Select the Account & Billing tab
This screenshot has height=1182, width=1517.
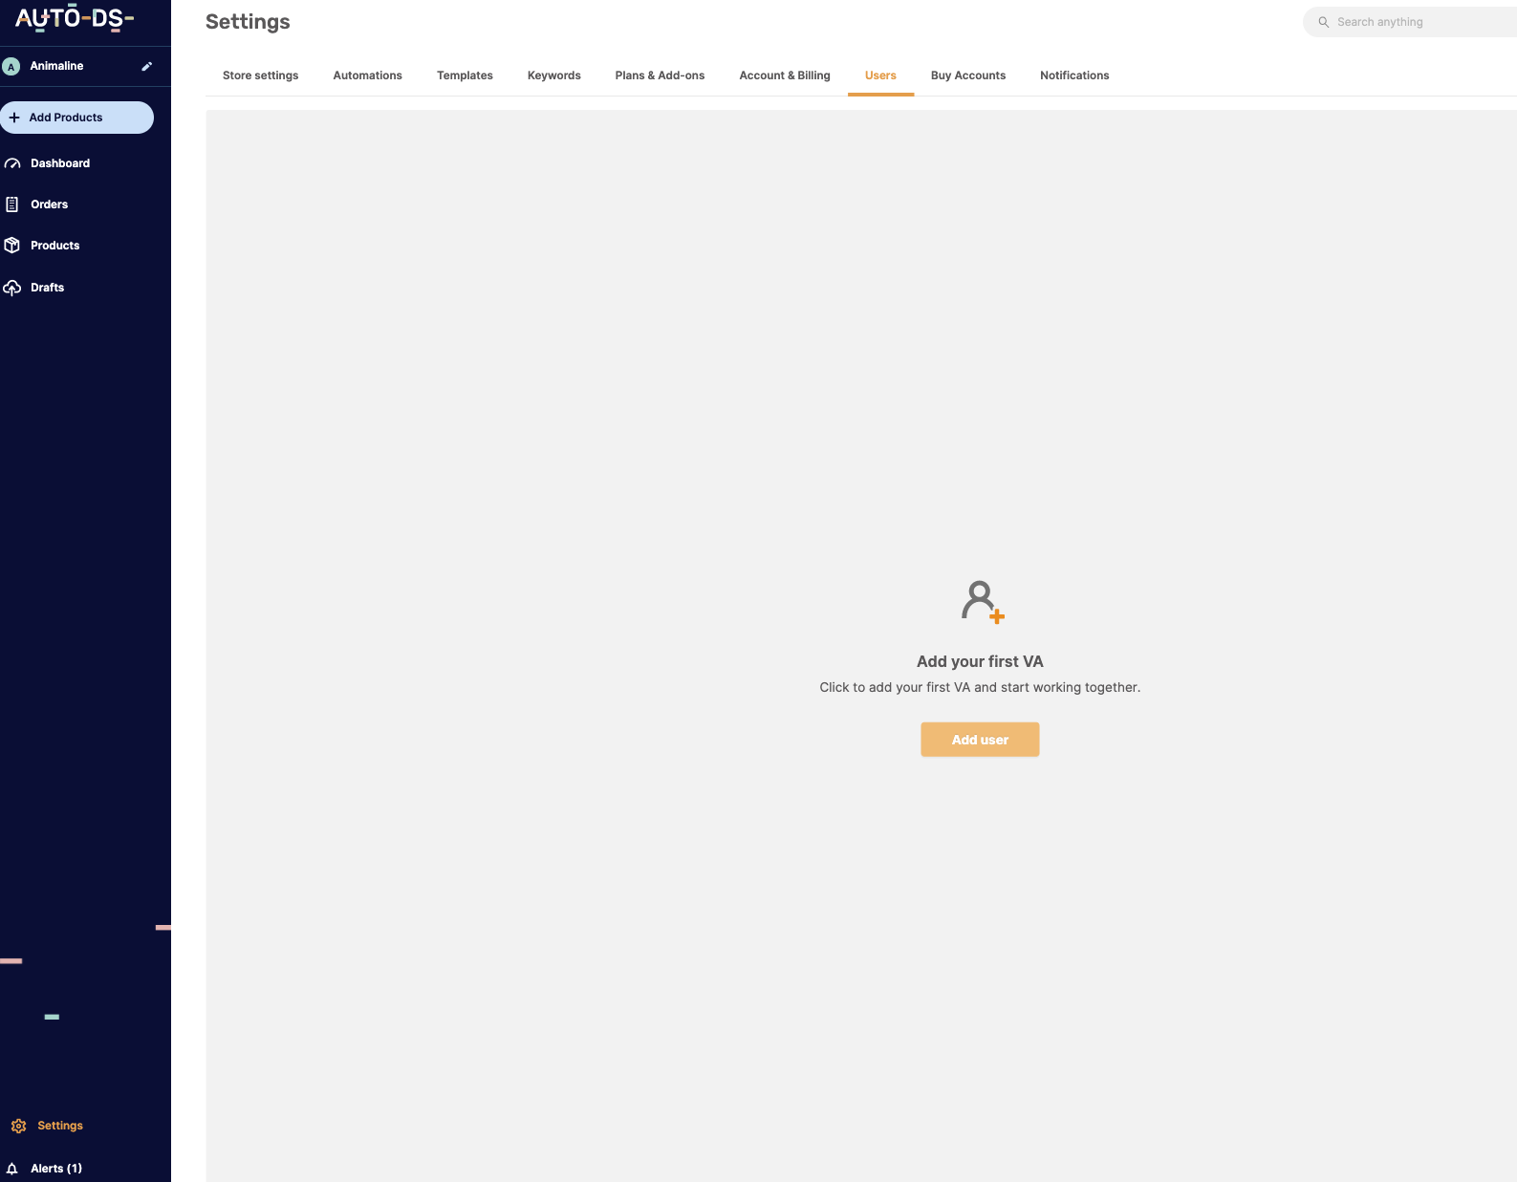click(x=785, y=75)
